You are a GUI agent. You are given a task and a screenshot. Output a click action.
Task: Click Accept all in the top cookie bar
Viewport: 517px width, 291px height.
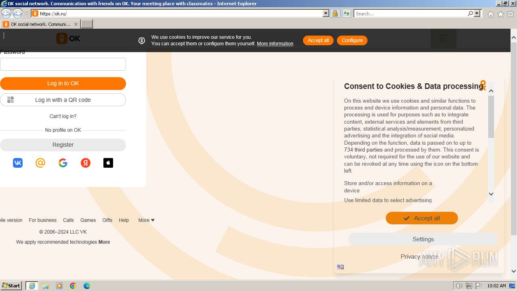pos(318,40)
